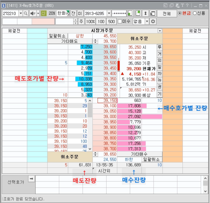Toggle the 미수 checkbox
Image resolution: width=210 pixels, height=203 pixels.
pos(120,21)
